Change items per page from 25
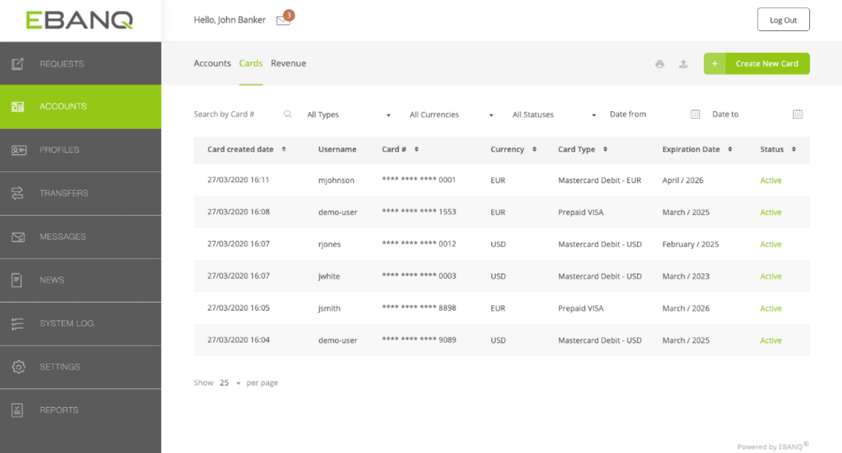842x453 pixels. click(x=227, y=382)
